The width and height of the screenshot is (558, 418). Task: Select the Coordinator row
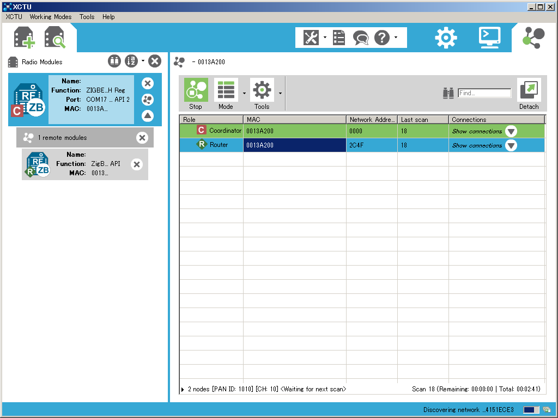tap(362, 131)
